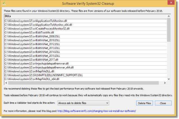Click the vertical scrollbar thumb
179x119 pixels.
[x=169, y=30]
